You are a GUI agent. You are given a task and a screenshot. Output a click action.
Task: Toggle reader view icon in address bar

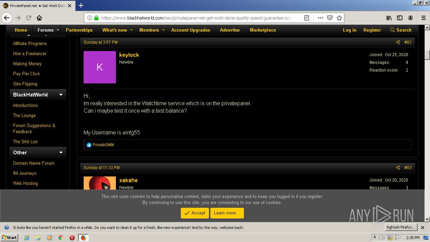click(307, 18)
